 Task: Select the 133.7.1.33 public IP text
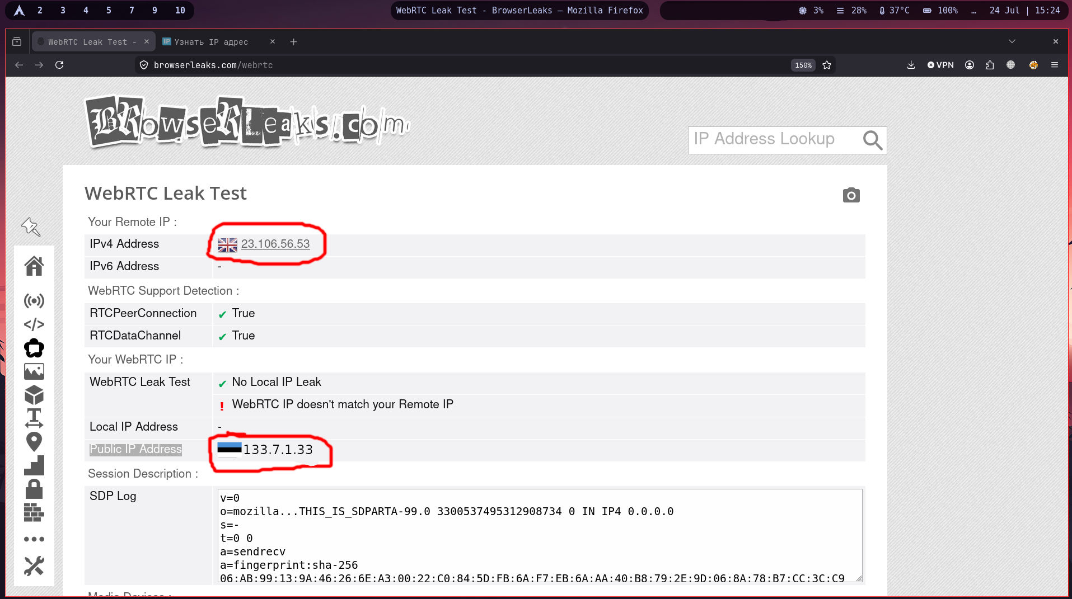click(x=278, y=450)
